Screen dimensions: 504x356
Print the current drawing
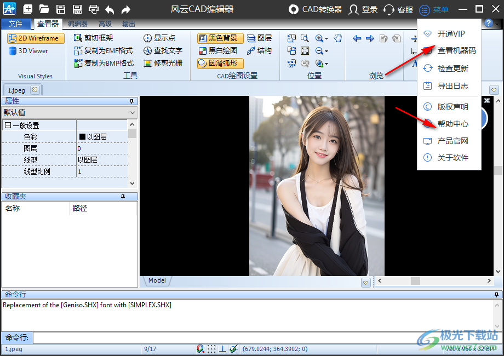94,9
